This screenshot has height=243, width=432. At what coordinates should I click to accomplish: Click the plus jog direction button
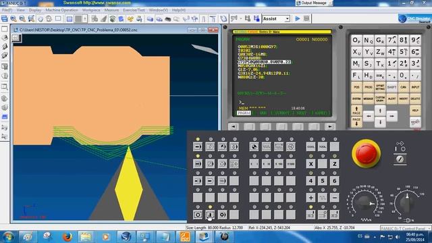(310, 198)
